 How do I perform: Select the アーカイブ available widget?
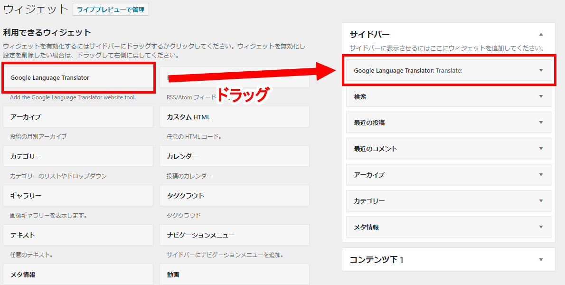(78, 117)
